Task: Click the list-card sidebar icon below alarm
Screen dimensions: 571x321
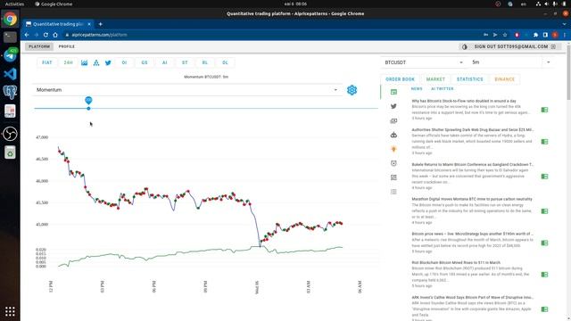Action: tap(393, 177)
